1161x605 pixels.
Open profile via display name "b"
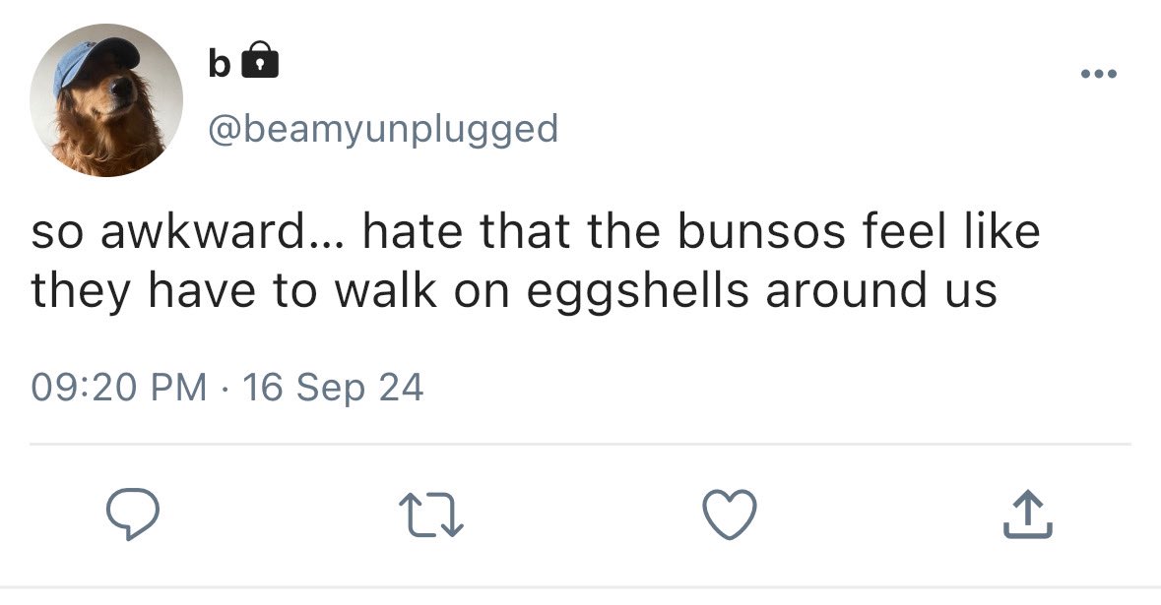coord(220,63)
